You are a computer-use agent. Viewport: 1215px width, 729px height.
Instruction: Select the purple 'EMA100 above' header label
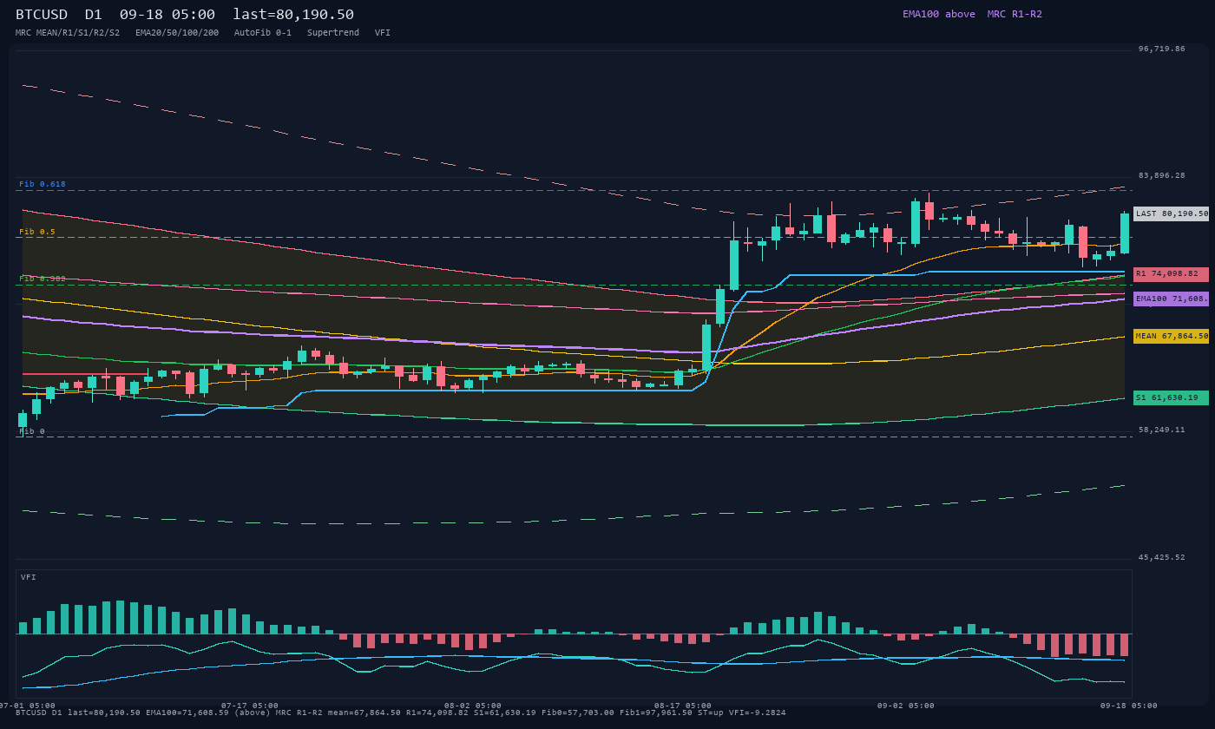point(938,14)
